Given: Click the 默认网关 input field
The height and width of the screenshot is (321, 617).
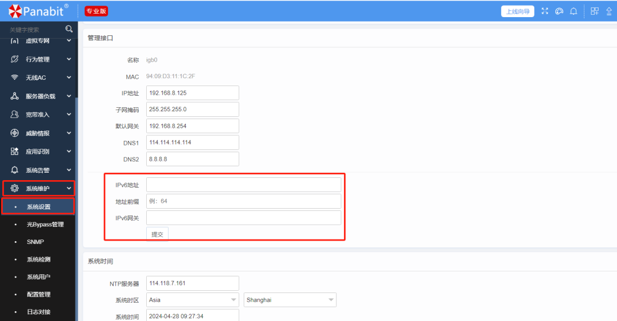Looking at the screenshot, I should coord(193,126).
